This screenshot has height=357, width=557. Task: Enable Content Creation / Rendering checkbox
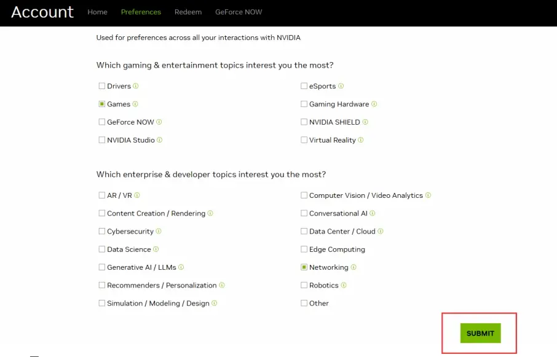click(x=102, y=213)
